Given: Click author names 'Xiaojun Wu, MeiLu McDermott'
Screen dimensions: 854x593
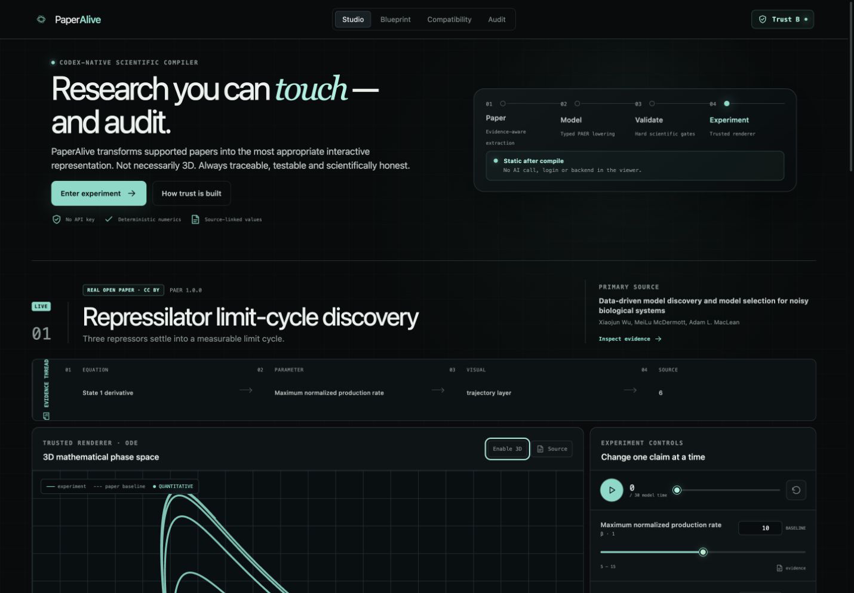Looking at the screenshot, I should point(642,322).
